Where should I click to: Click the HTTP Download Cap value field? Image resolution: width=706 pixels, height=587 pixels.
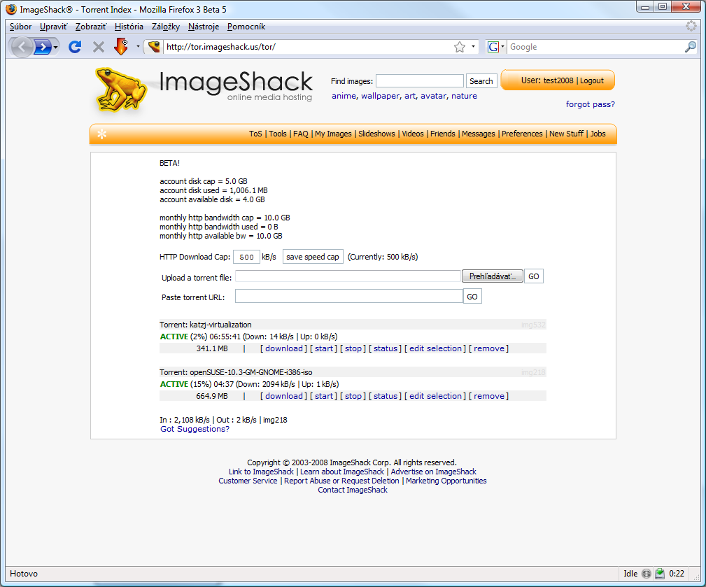click(246, 257)
